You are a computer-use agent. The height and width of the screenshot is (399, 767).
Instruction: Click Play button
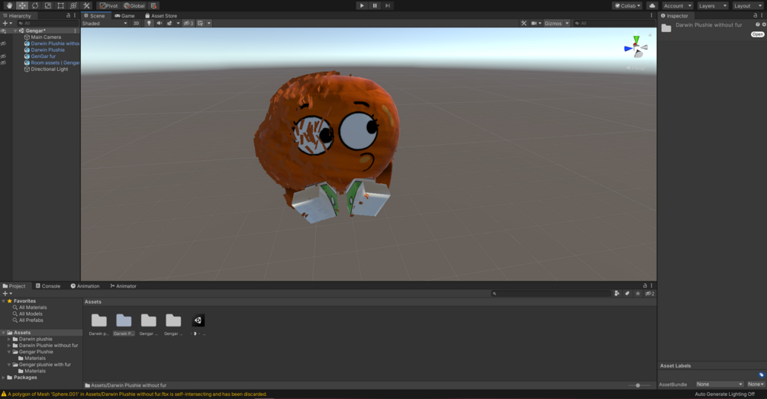click(362, 5)
